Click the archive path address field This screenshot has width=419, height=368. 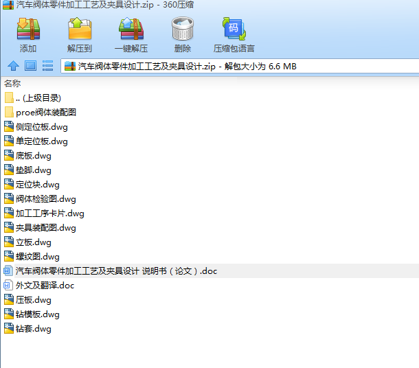240,66
